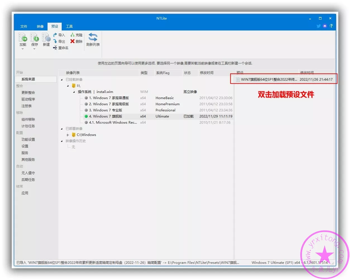Image resolution: width=350 pixels, height=280 pixels.
Task: Collapse the 已部署映像 tree group
Action: (x=62, y=129)
